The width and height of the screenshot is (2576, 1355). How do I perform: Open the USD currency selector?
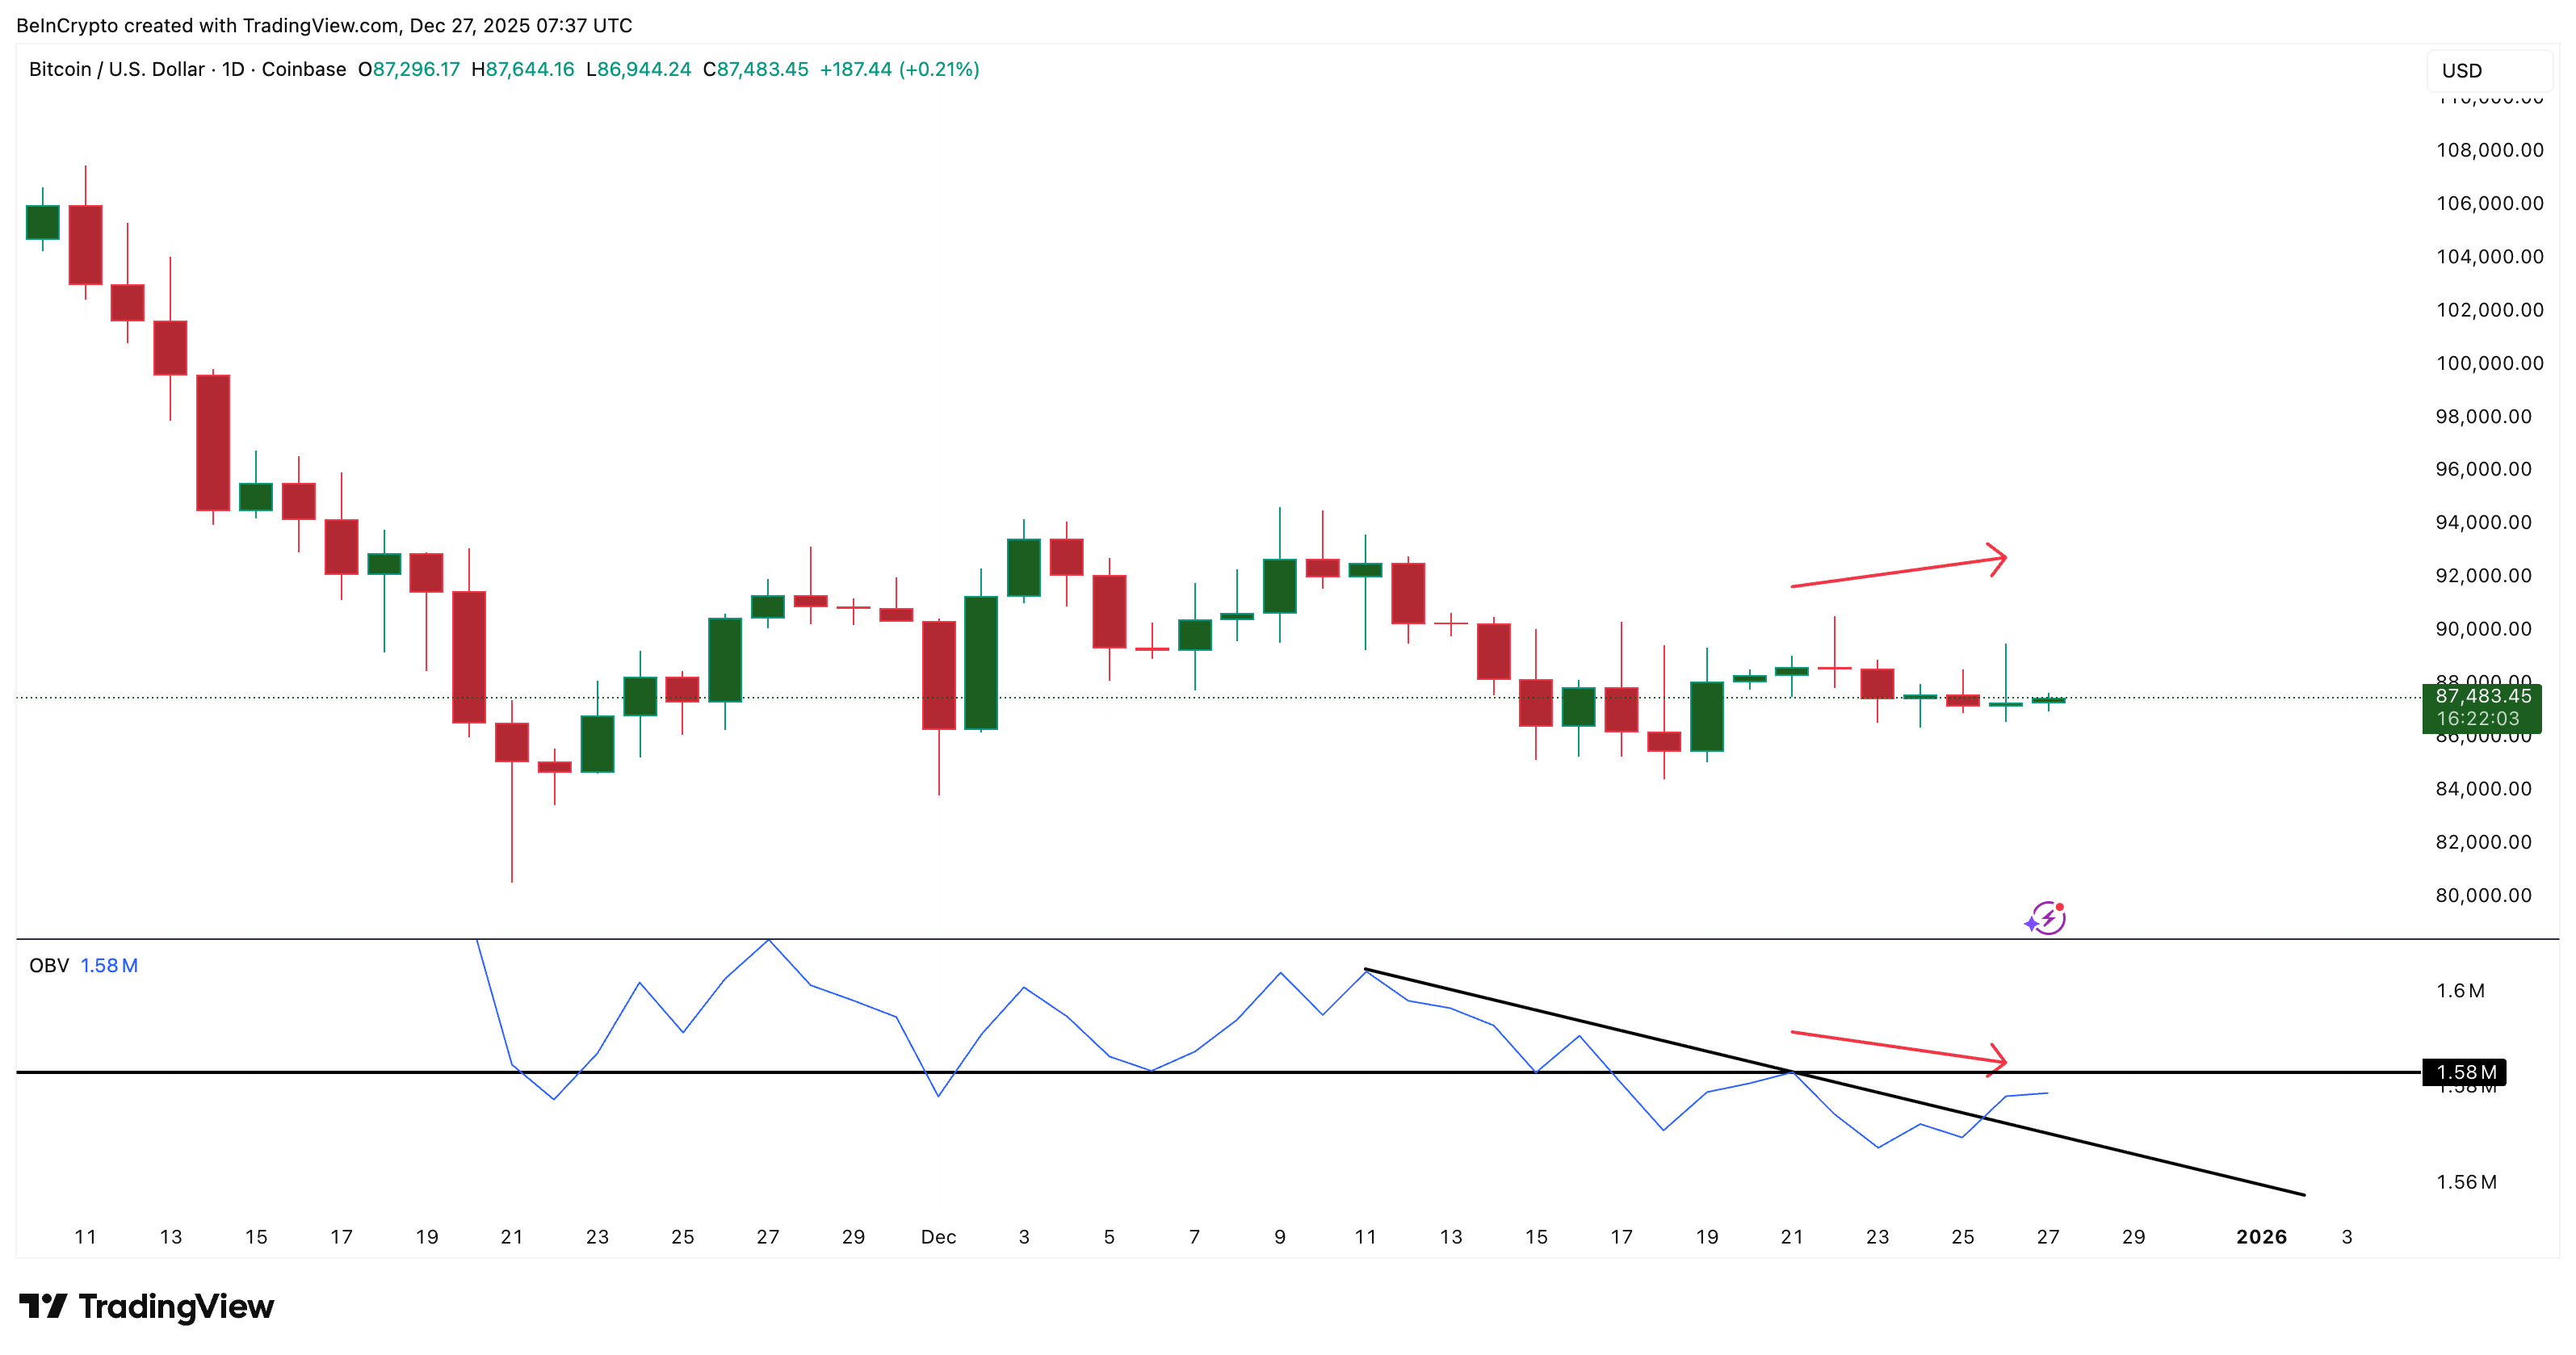point(2461,70)
